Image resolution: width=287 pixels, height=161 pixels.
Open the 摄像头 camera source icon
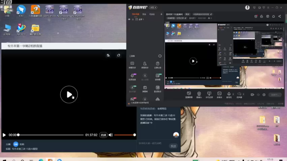pos(199,95)
